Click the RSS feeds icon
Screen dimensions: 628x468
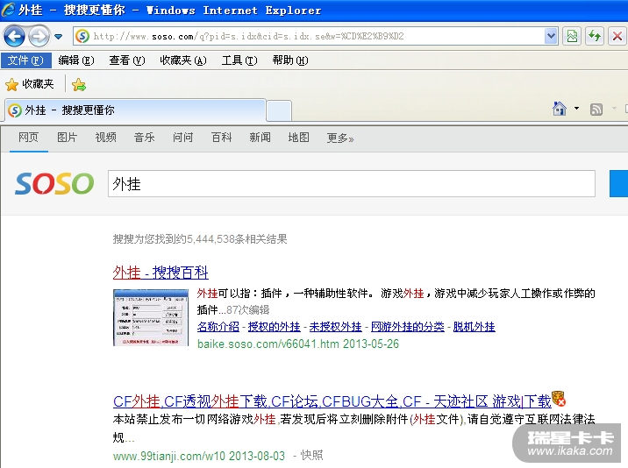[x=596, y=110]
